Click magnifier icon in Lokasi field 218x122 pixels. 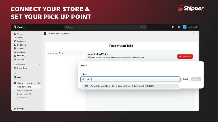pos(83,79)
